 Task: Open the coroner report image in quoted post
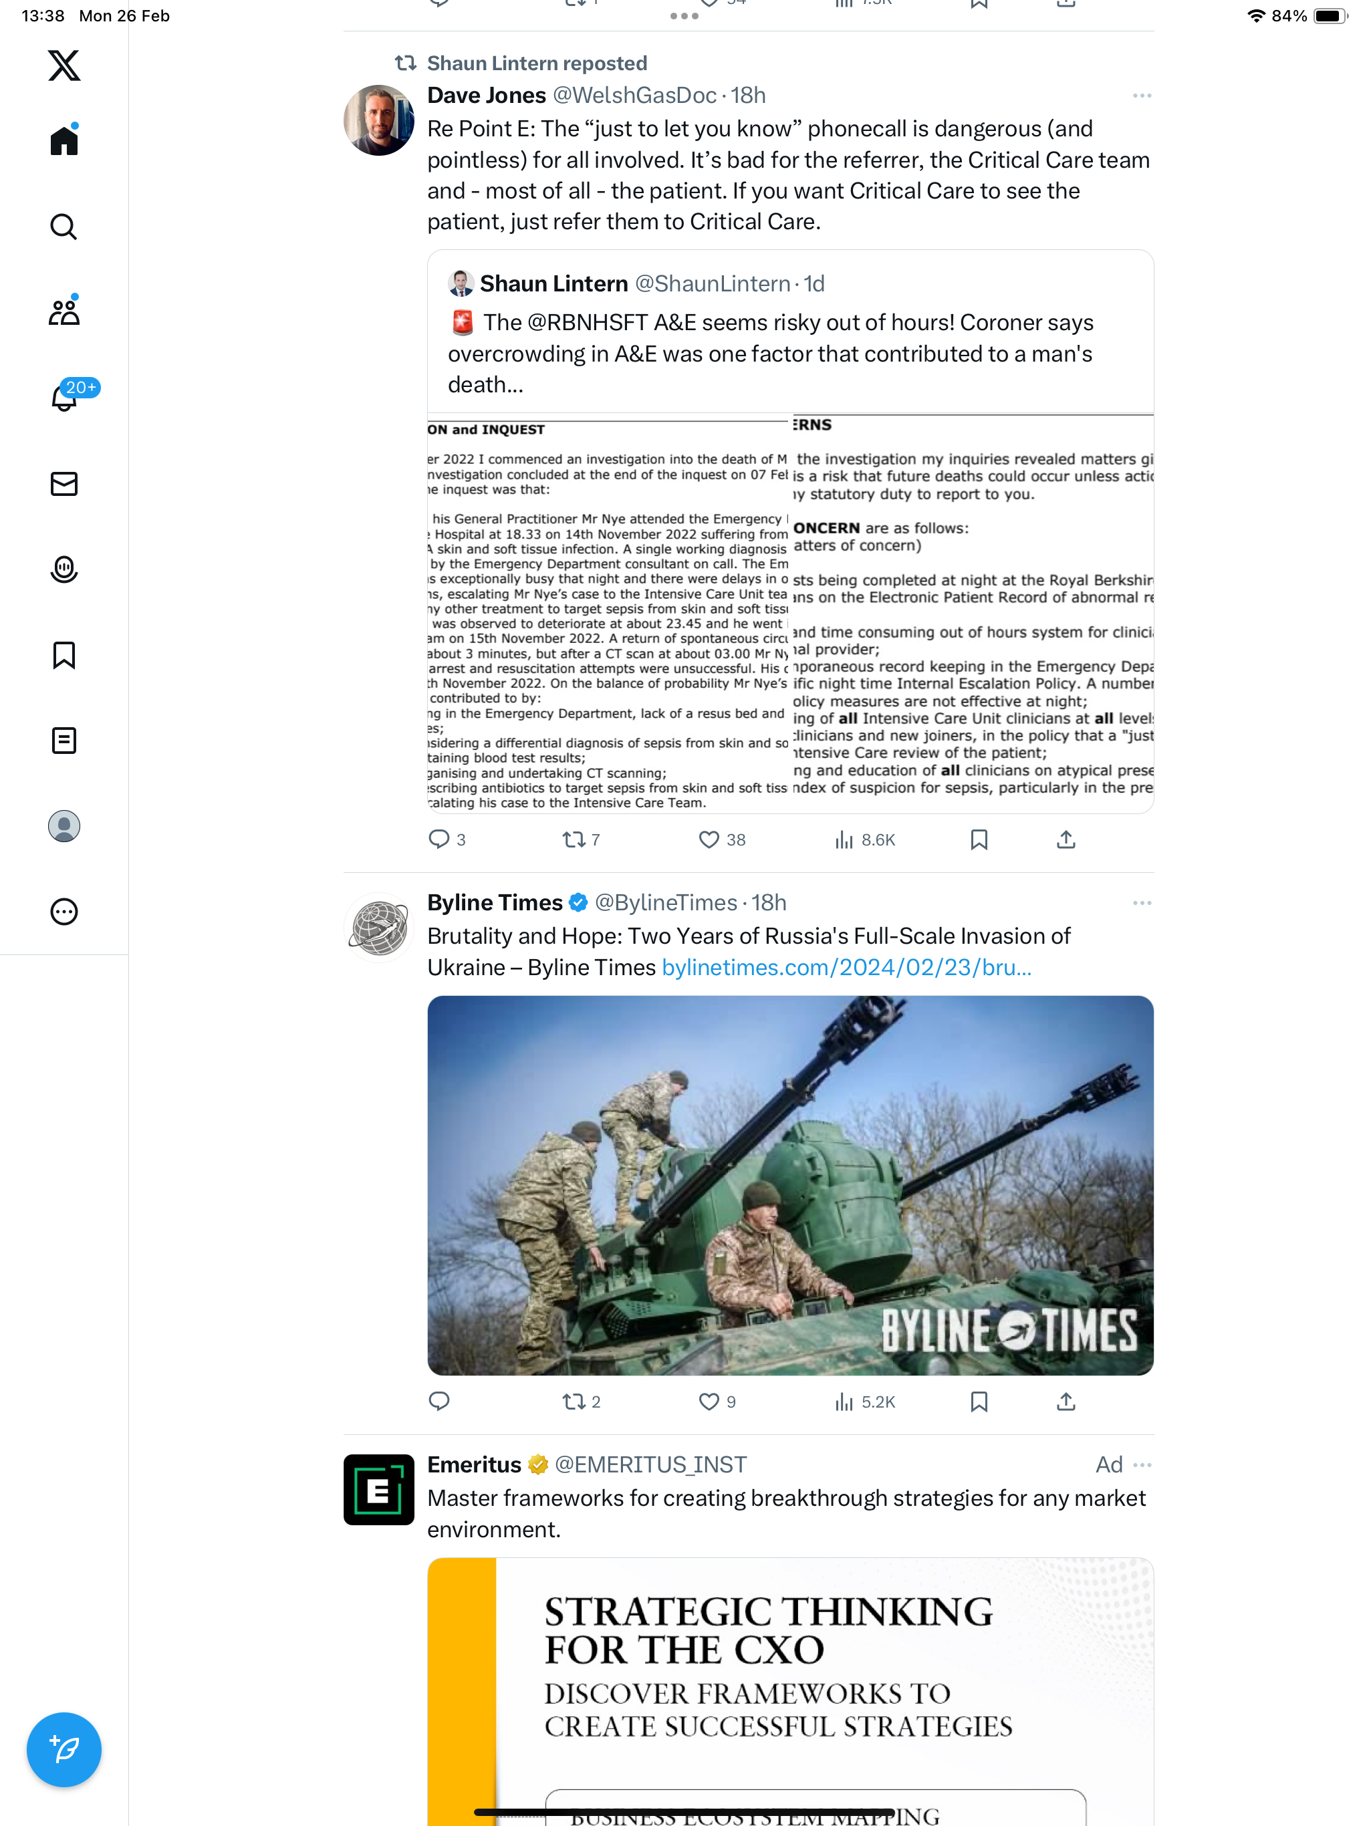[790, 612]
